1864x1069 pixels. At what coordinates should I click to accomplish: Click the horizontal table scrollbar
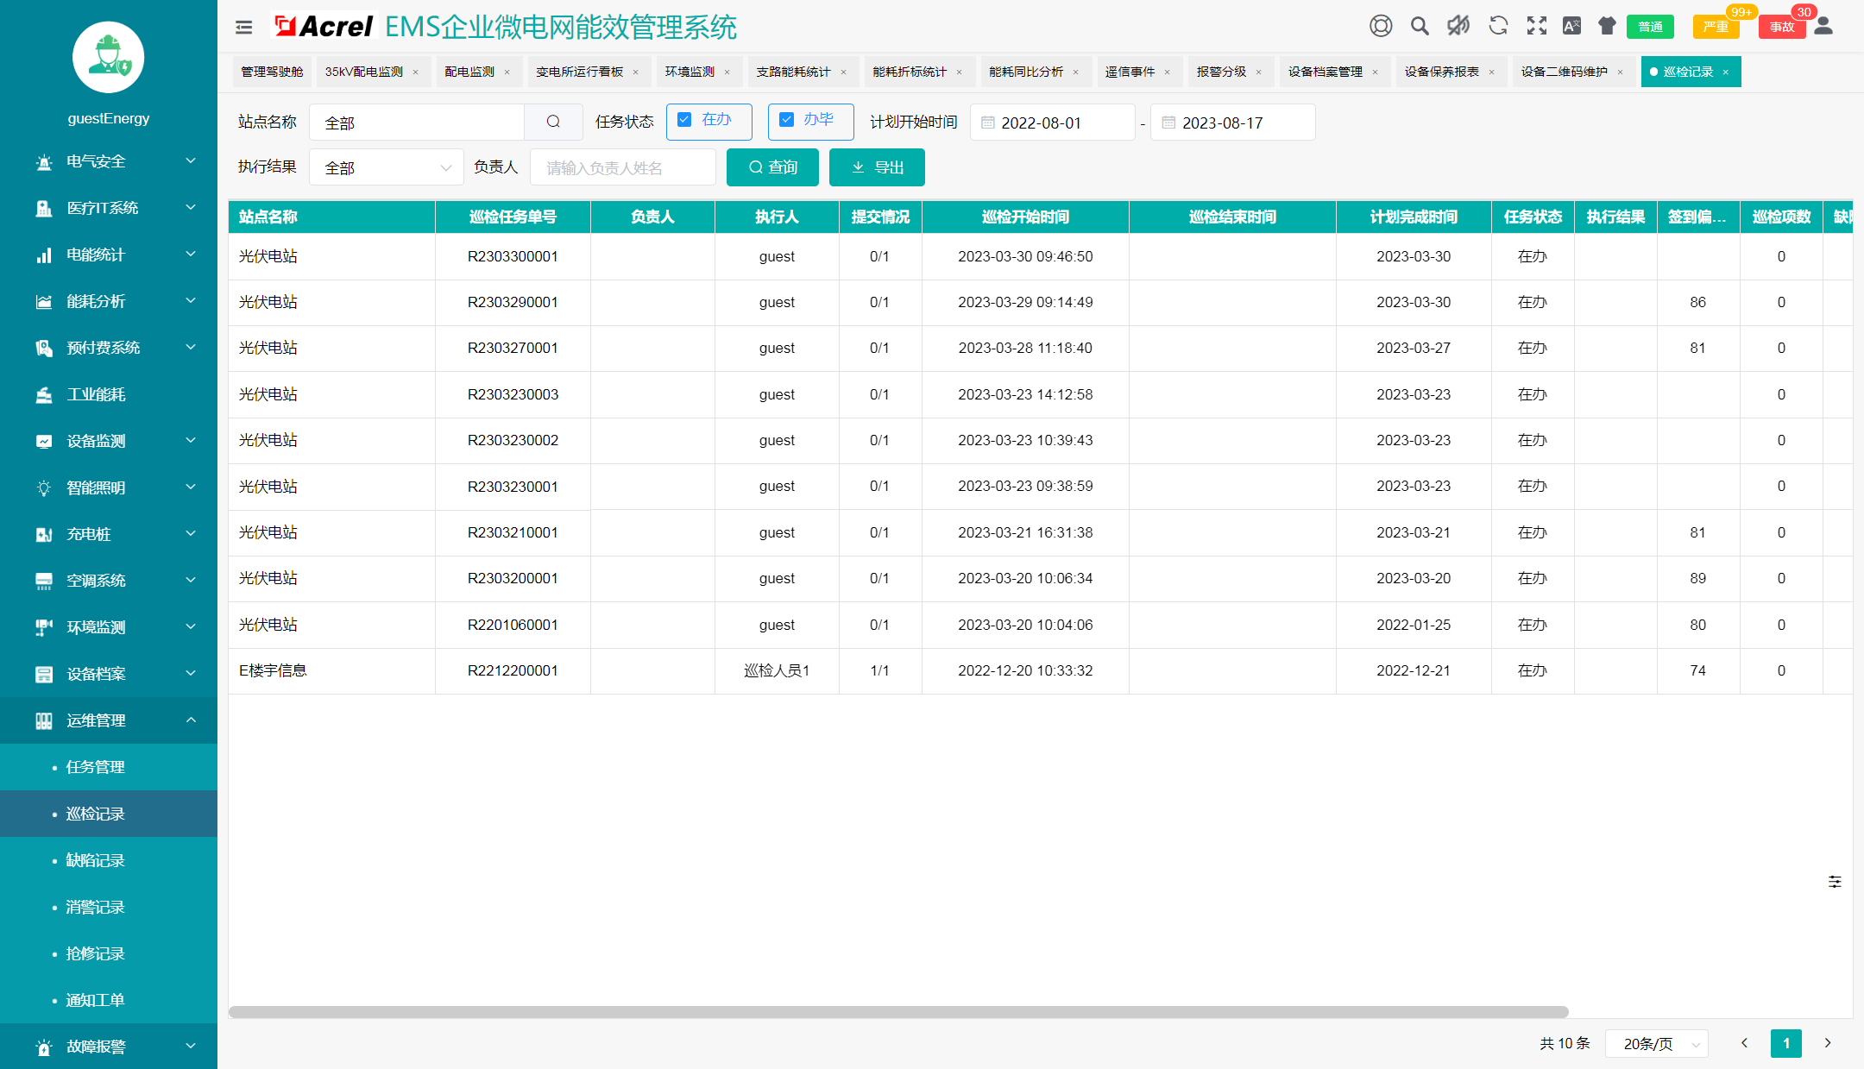pyautogui.click(x=897, y=1011)
